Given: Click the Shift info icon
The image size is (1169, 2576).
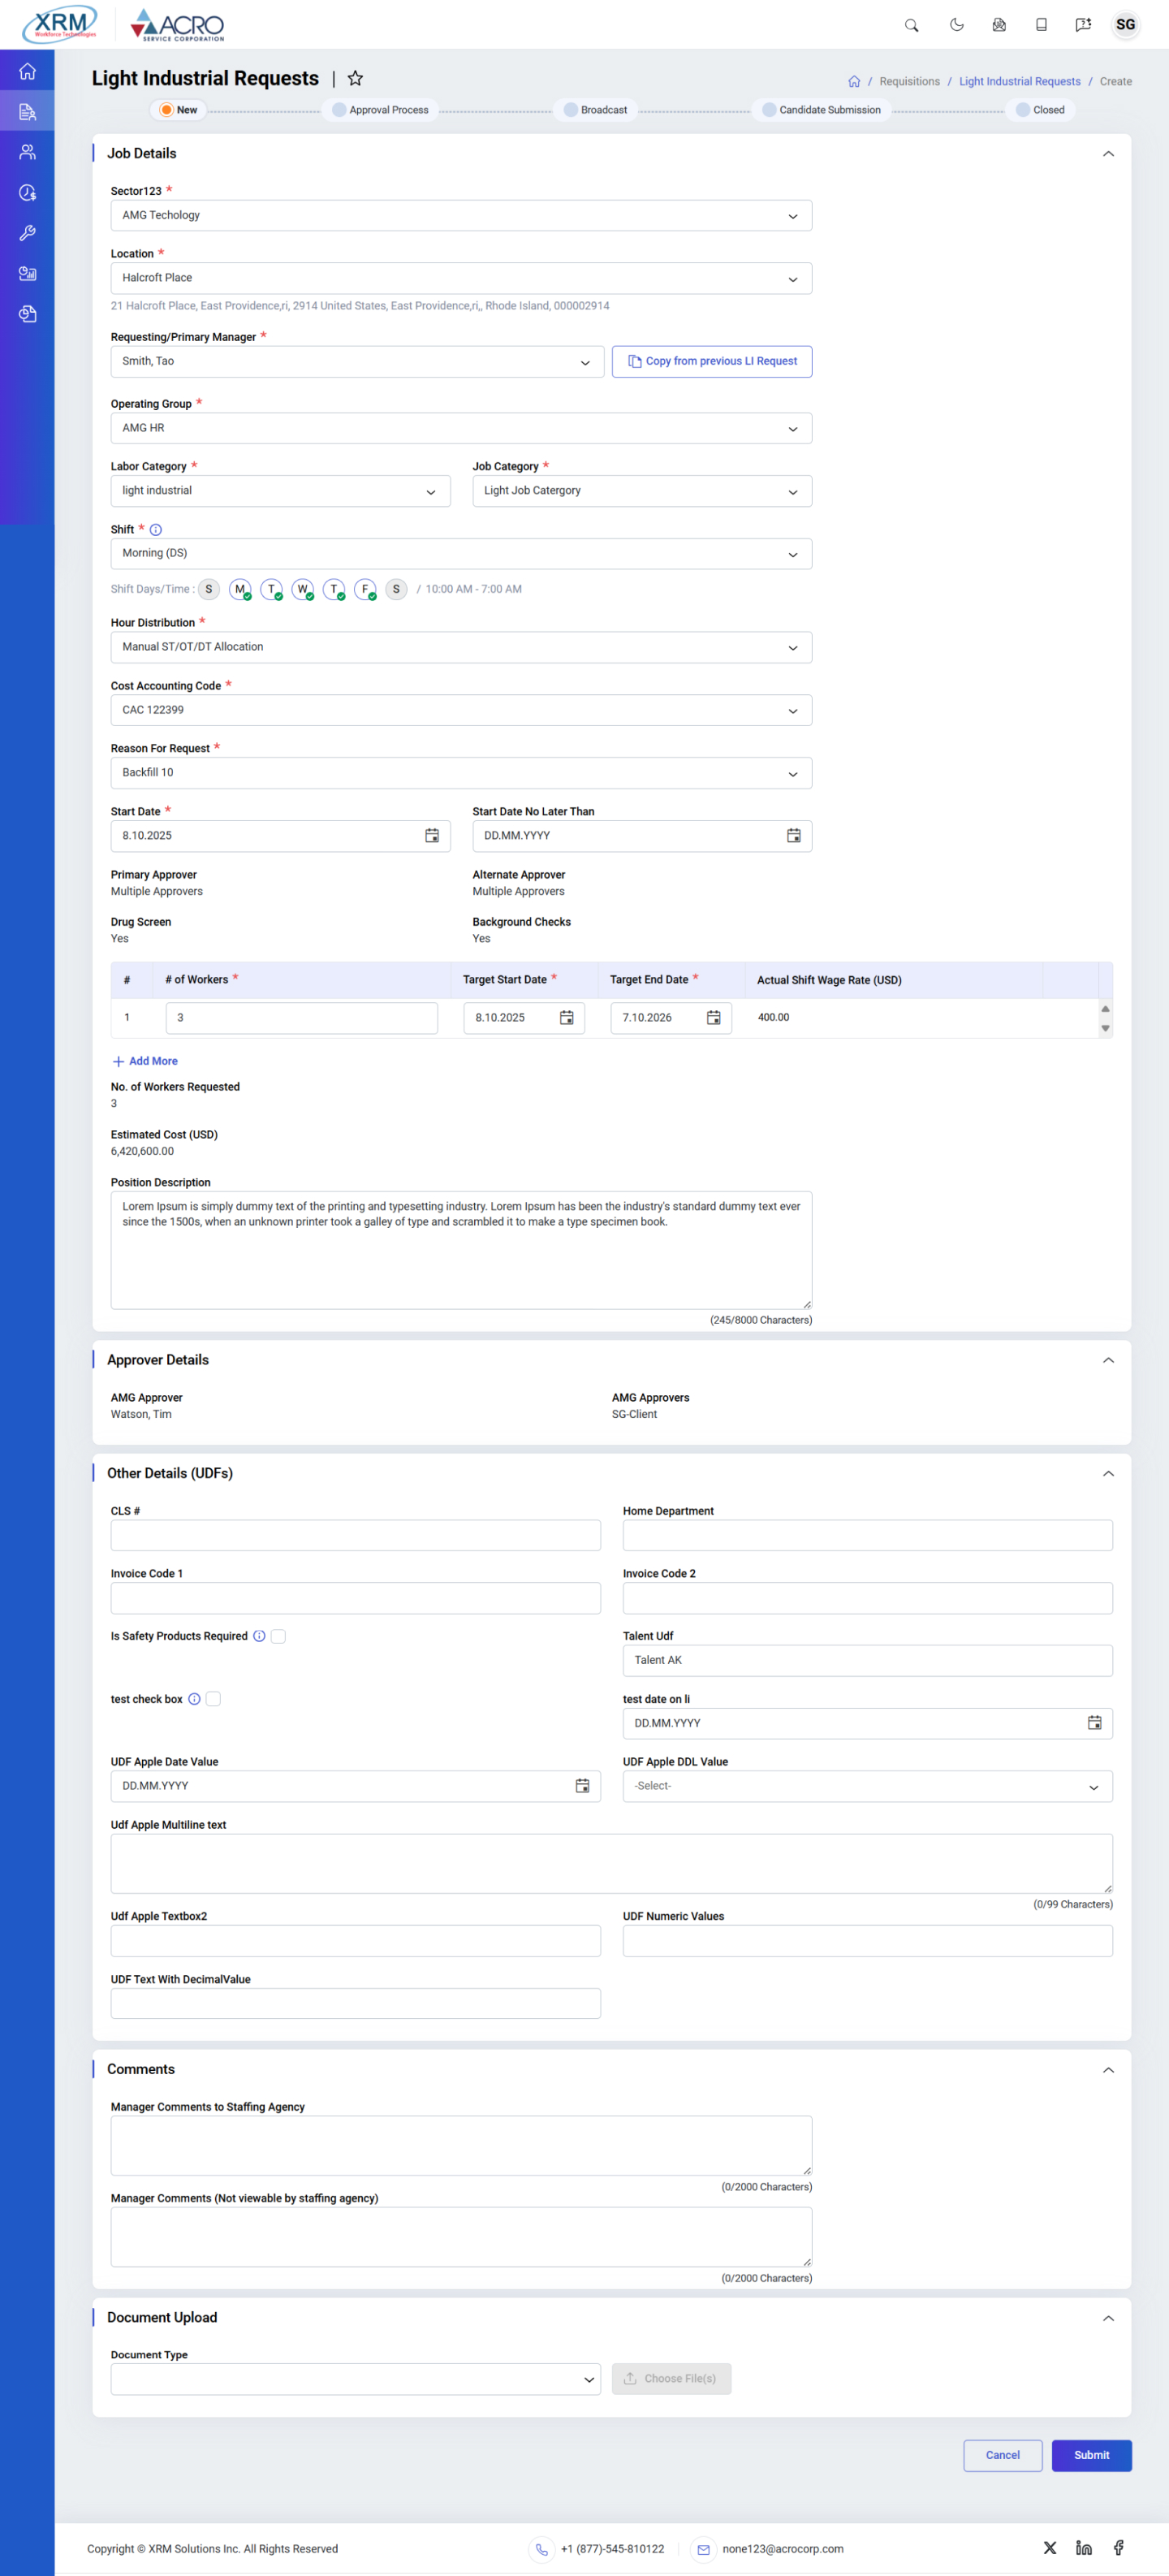Looking at the screenshot, I should click(x=156, y=530).
